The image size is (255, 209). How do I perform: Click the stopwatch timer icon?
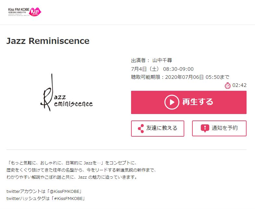click(x=228, y=86)
